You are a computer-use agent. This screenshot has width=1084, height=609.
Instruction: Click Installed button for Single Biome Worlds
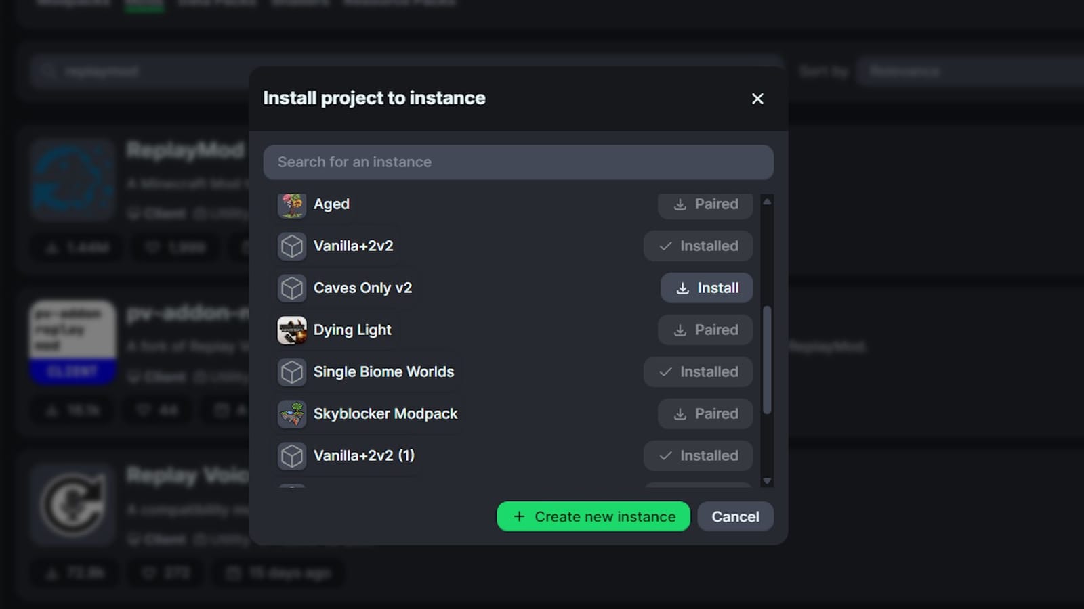click(698, 372)
